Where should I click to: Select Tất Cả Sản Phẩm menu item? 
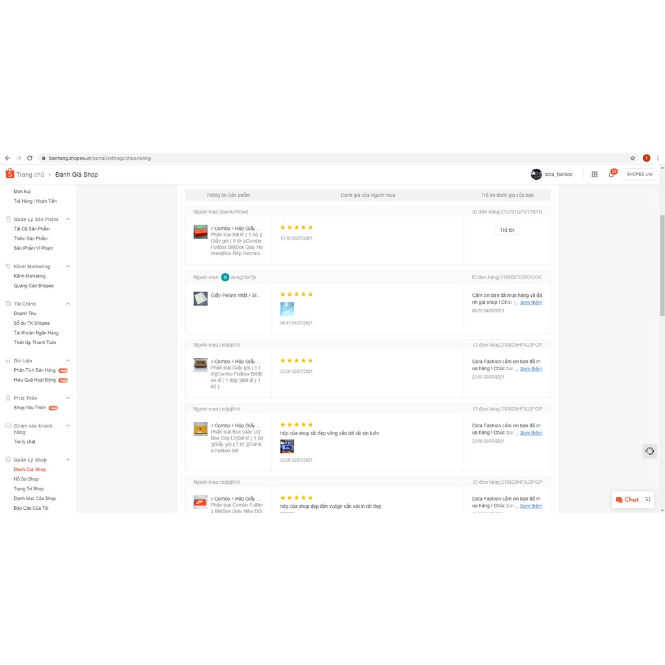coord(32,229)
